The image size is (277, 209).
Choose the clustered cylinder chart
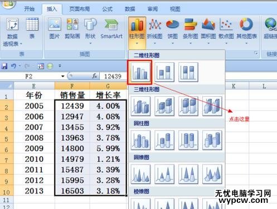coord(140,140)
